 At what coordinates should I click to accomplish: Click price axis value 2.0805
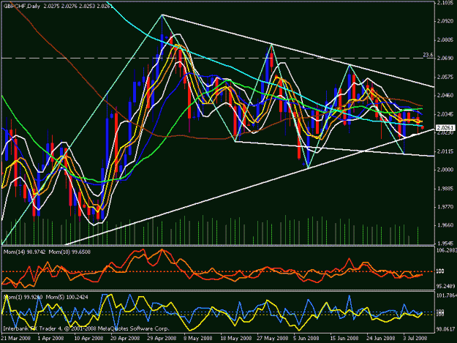[445, 39]
